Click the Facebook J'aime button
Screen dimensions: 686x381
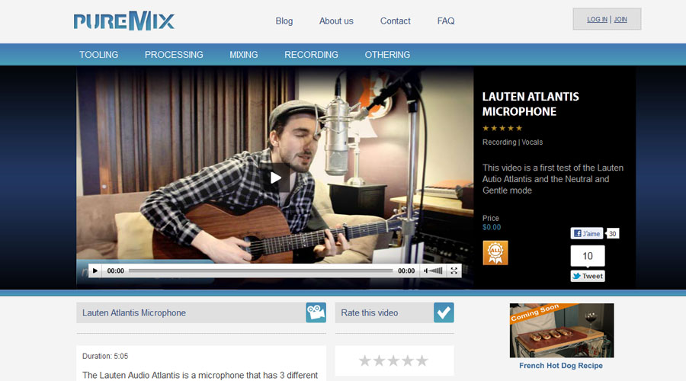(587, 233)
